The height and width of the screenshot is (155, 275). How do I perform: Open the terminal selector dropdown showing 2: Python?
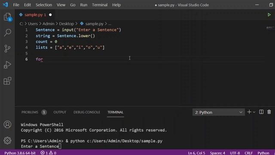(219, 112)
